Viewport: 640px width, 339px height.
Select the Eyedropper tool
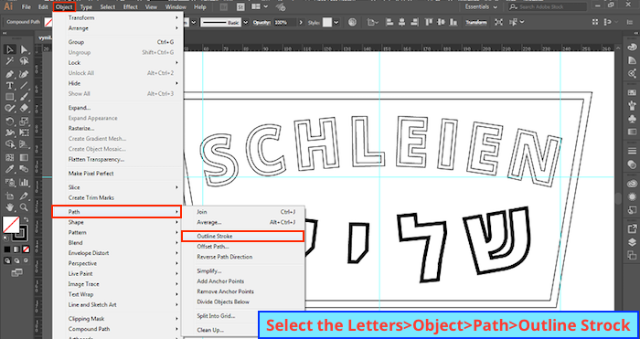(x=10, y=169)
